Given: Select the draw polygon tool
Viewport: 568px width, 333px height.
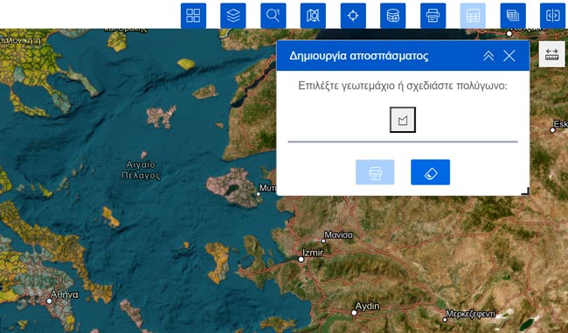Looking at the screenshot, I should click(x=403, y=120).
